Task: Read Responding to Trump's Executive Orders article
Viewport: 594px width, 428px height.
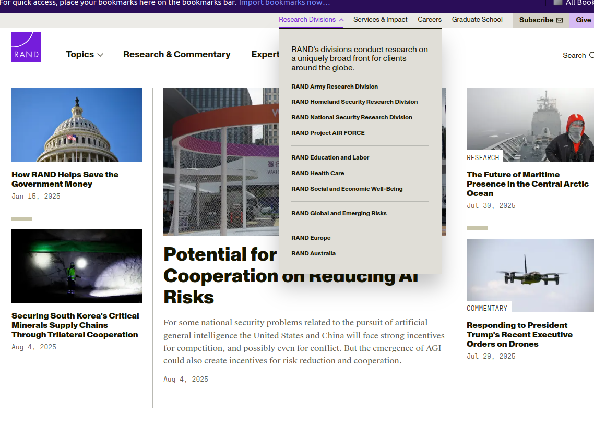Action: 519,335
